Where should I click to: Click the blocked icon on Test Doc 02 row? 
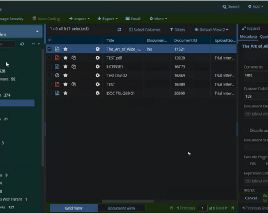(x=57, y=76)
